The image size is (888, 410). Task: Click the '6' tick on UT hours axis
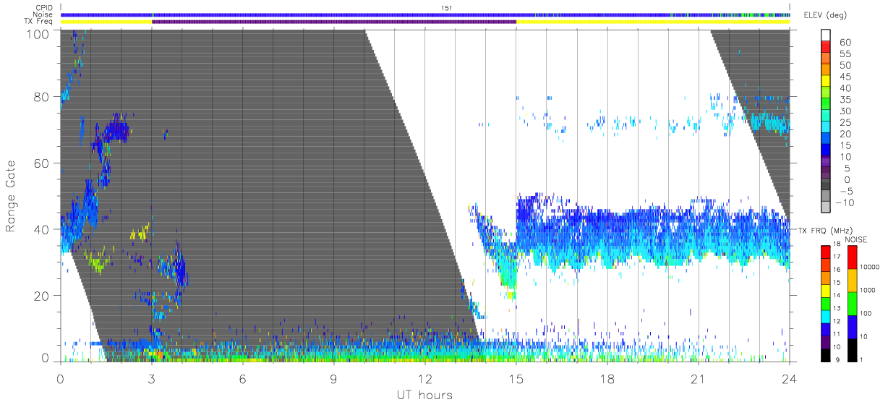pos(242,378)
